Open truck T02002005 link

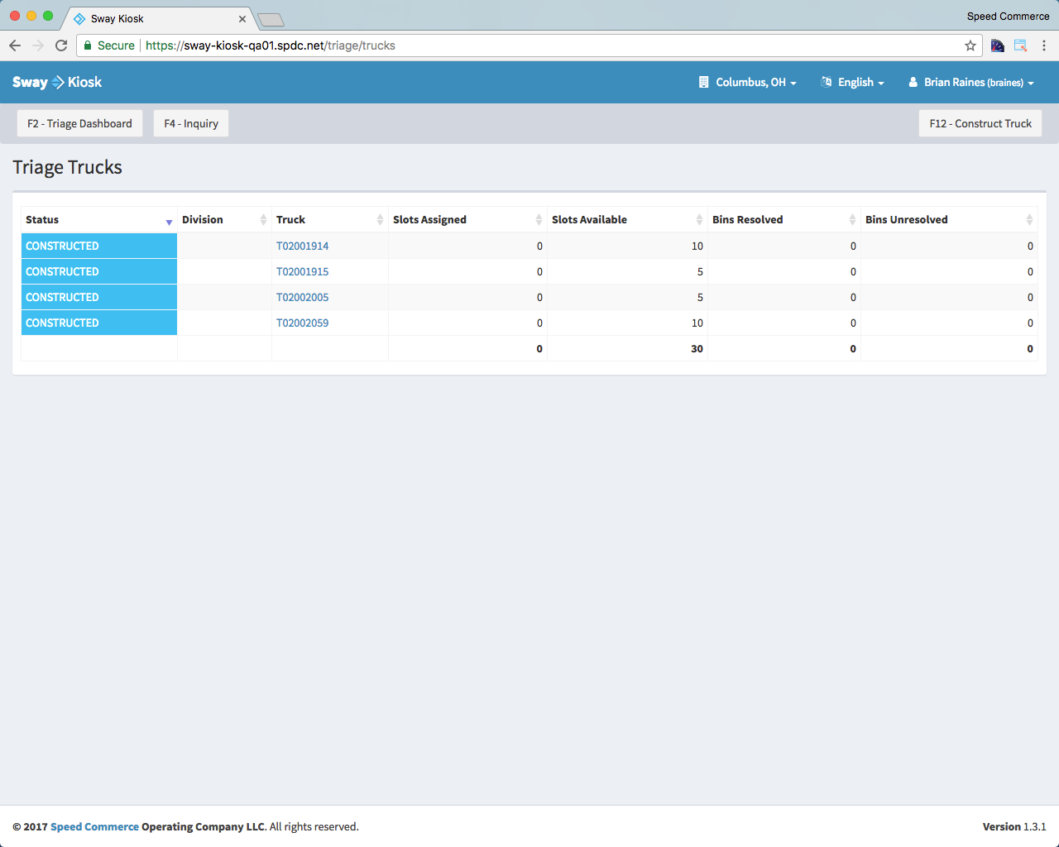[302, 297]
